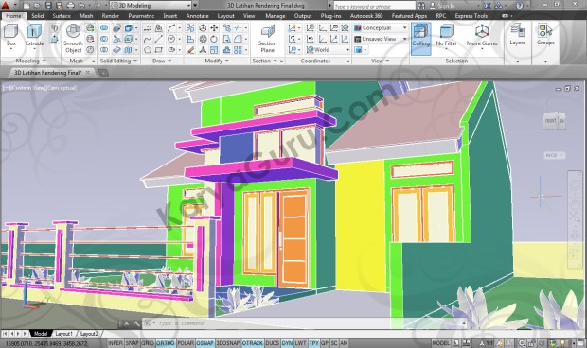Click the search keyword or phrase box

tap(374, 6)
